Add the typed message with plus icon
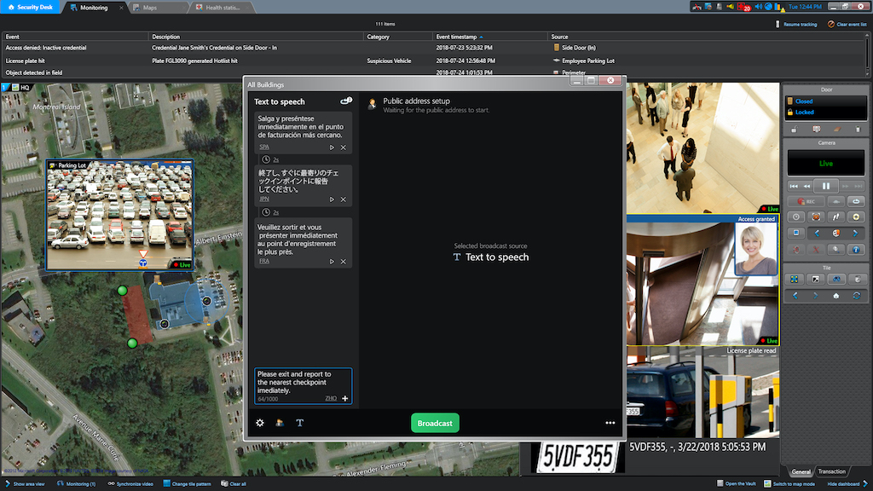This screenshot has height=491, width=873. [x=345, y=398]
